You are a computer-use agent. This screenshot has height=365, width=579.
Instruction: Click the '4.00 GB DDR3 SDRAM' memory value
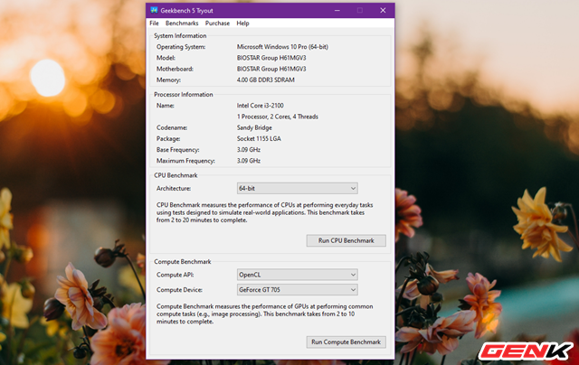tap(265, 80)
